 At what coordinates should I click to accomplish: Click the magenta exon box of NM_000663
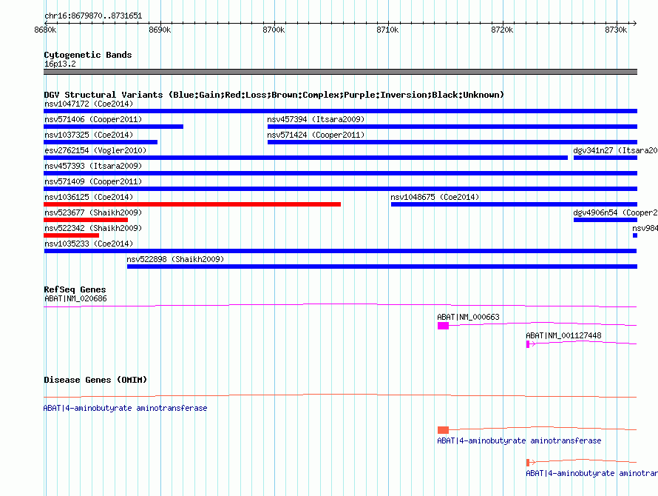coord(443,326)
